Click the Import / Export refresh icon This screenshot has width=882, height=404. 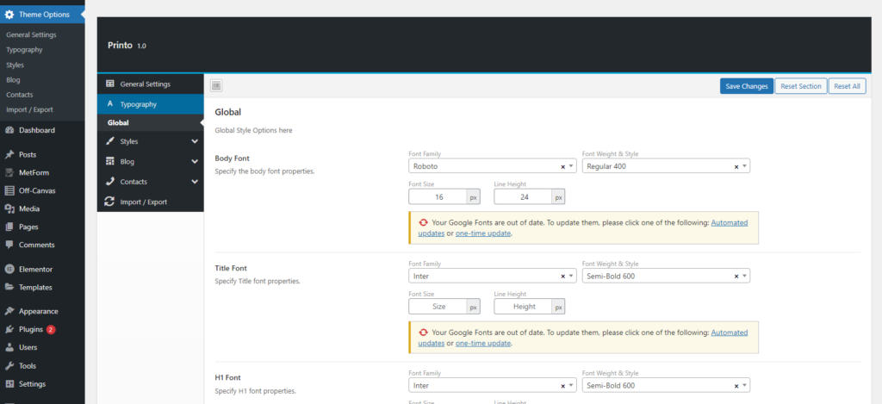point(109,202)
